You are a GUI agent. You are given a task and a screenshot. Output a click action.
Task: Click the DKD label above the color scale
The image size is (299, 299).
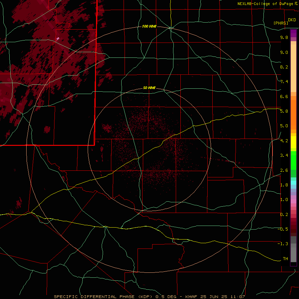292,20
